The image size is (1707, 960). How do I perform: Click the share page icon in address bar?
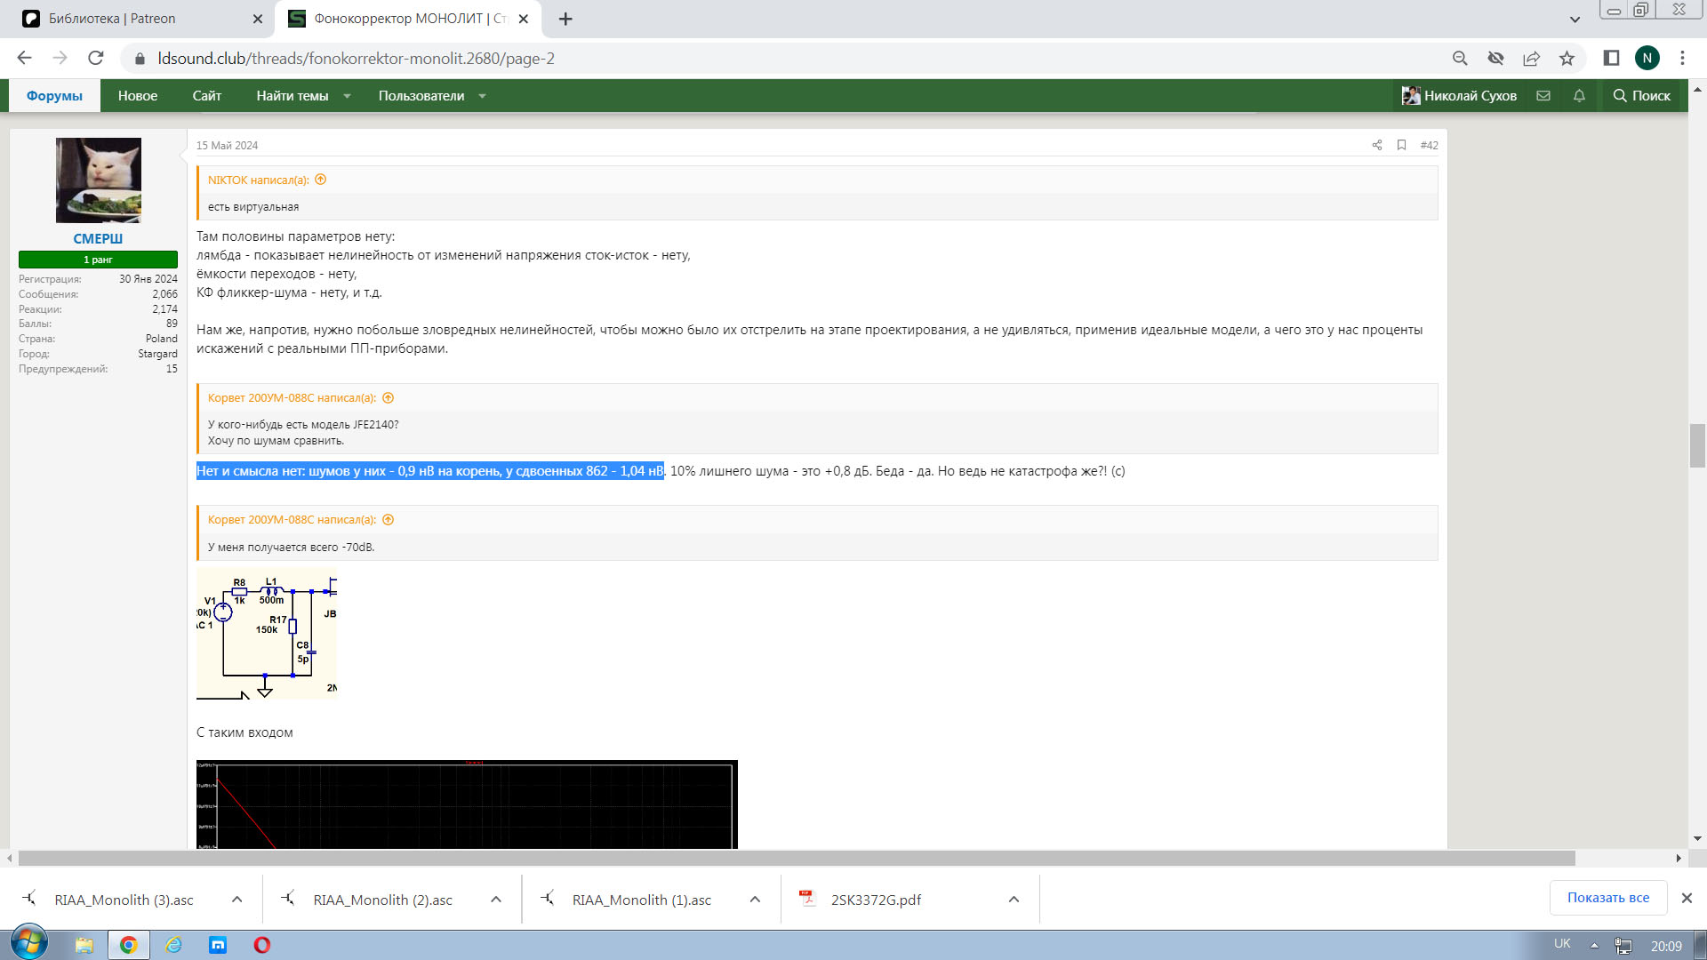tap(1531, 59)
